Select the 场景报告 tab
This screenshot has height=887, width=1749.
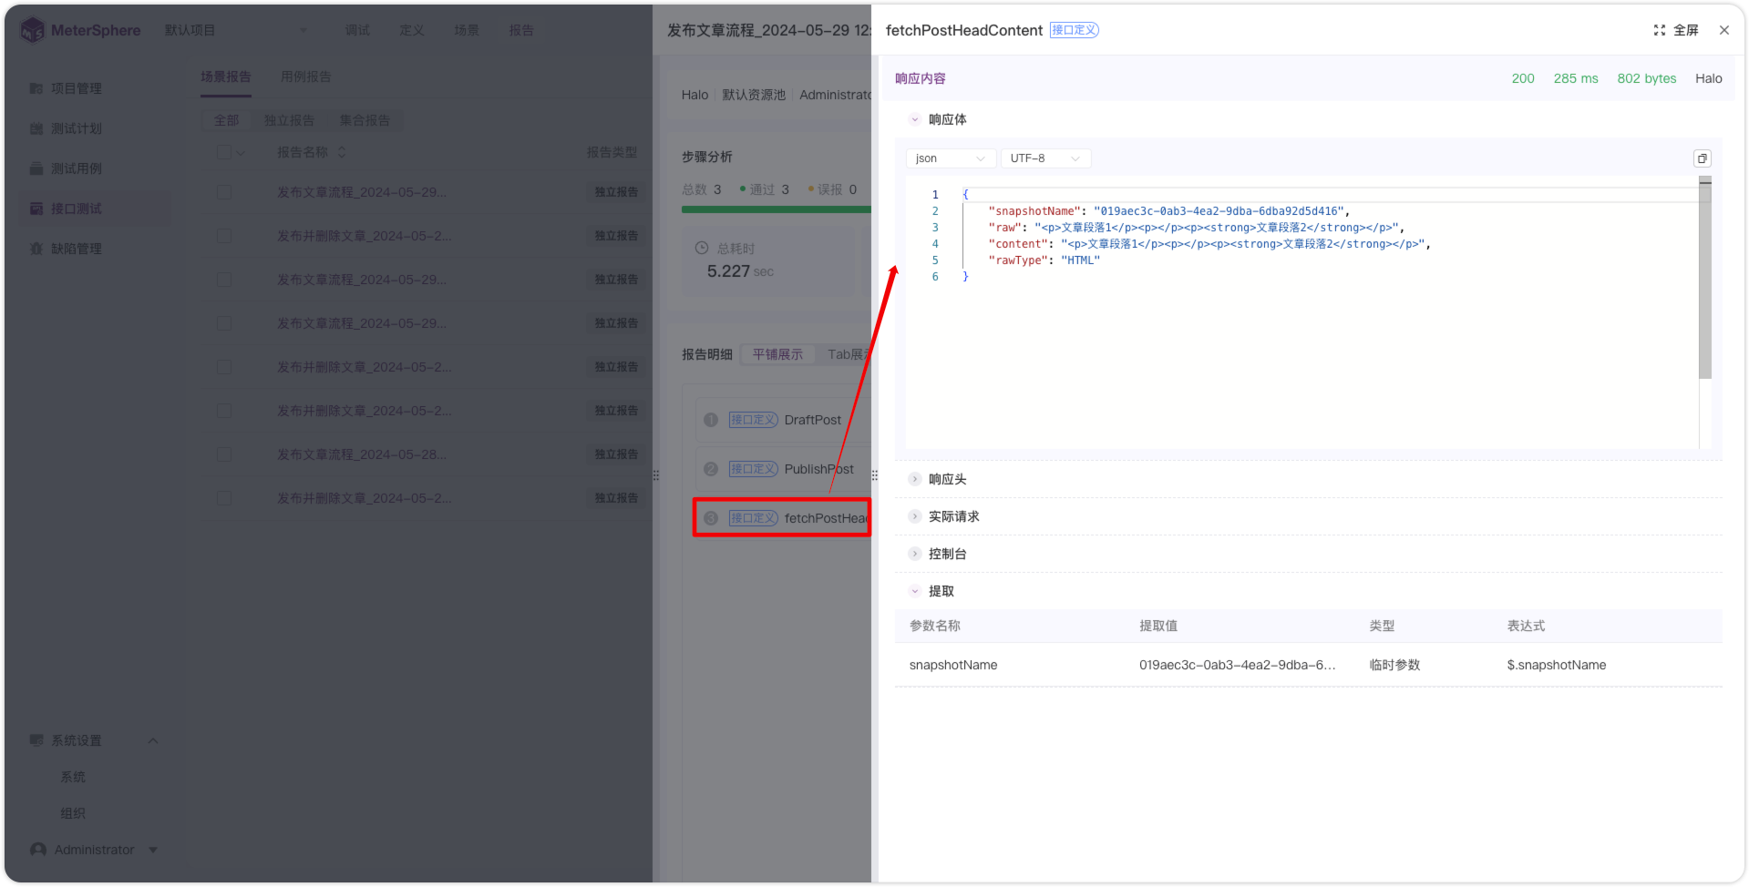point(226,76)
